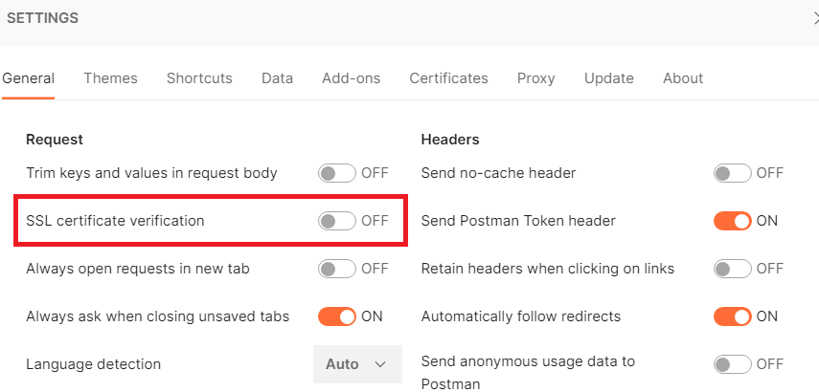Open the Add-ons tab

coord(351,78)
